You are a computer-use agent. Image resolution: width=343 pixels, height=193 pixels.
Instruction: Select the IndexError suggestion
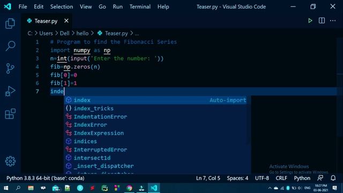(x=155, y=125)
